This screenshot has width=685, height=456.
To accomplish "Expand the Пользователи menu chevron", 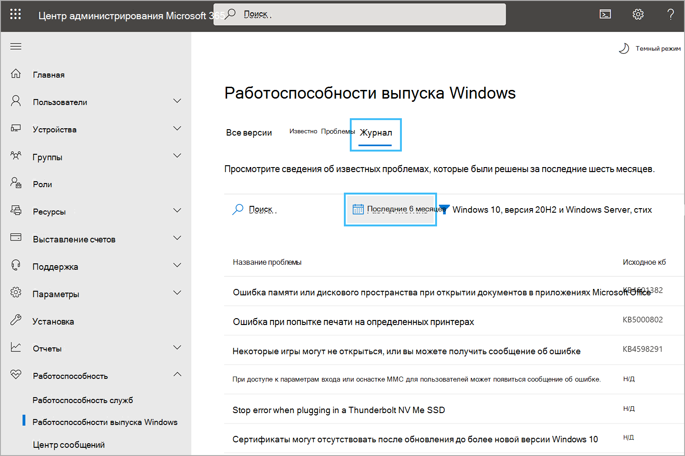I will point(177,101).
